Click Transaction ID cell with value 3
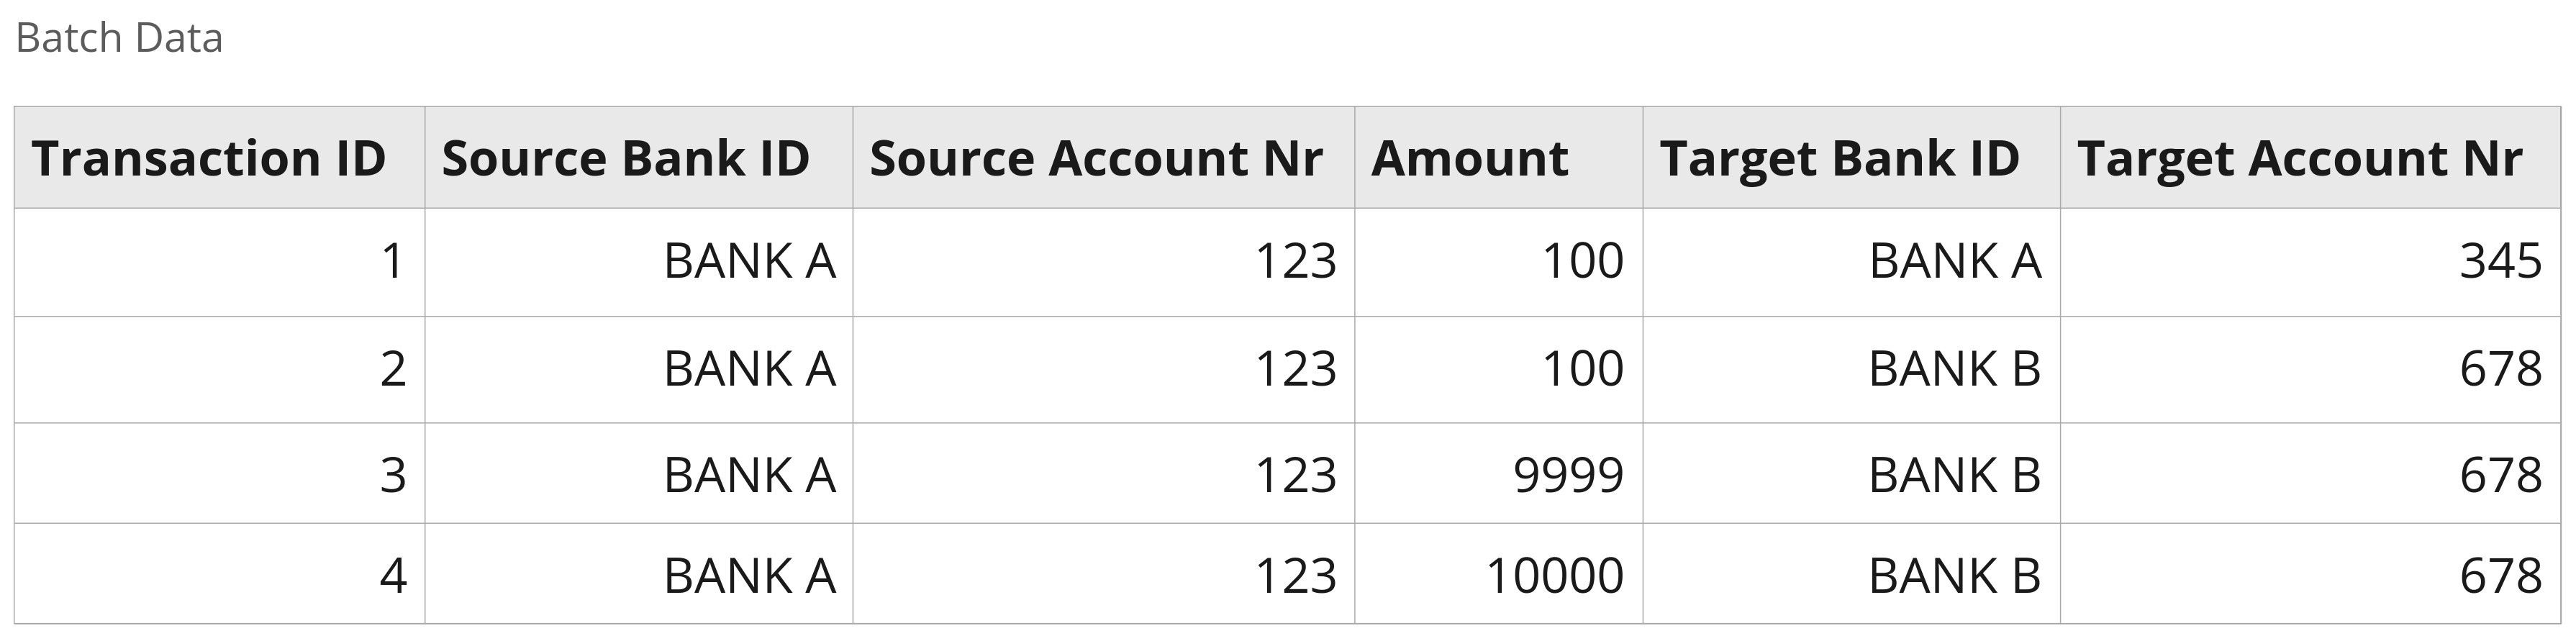The width and height of the screenshot is (2576, 636). click(x=393, y=474)
